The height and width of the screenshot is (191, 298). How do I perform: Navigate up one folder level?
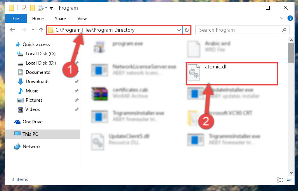click(41, 30)
